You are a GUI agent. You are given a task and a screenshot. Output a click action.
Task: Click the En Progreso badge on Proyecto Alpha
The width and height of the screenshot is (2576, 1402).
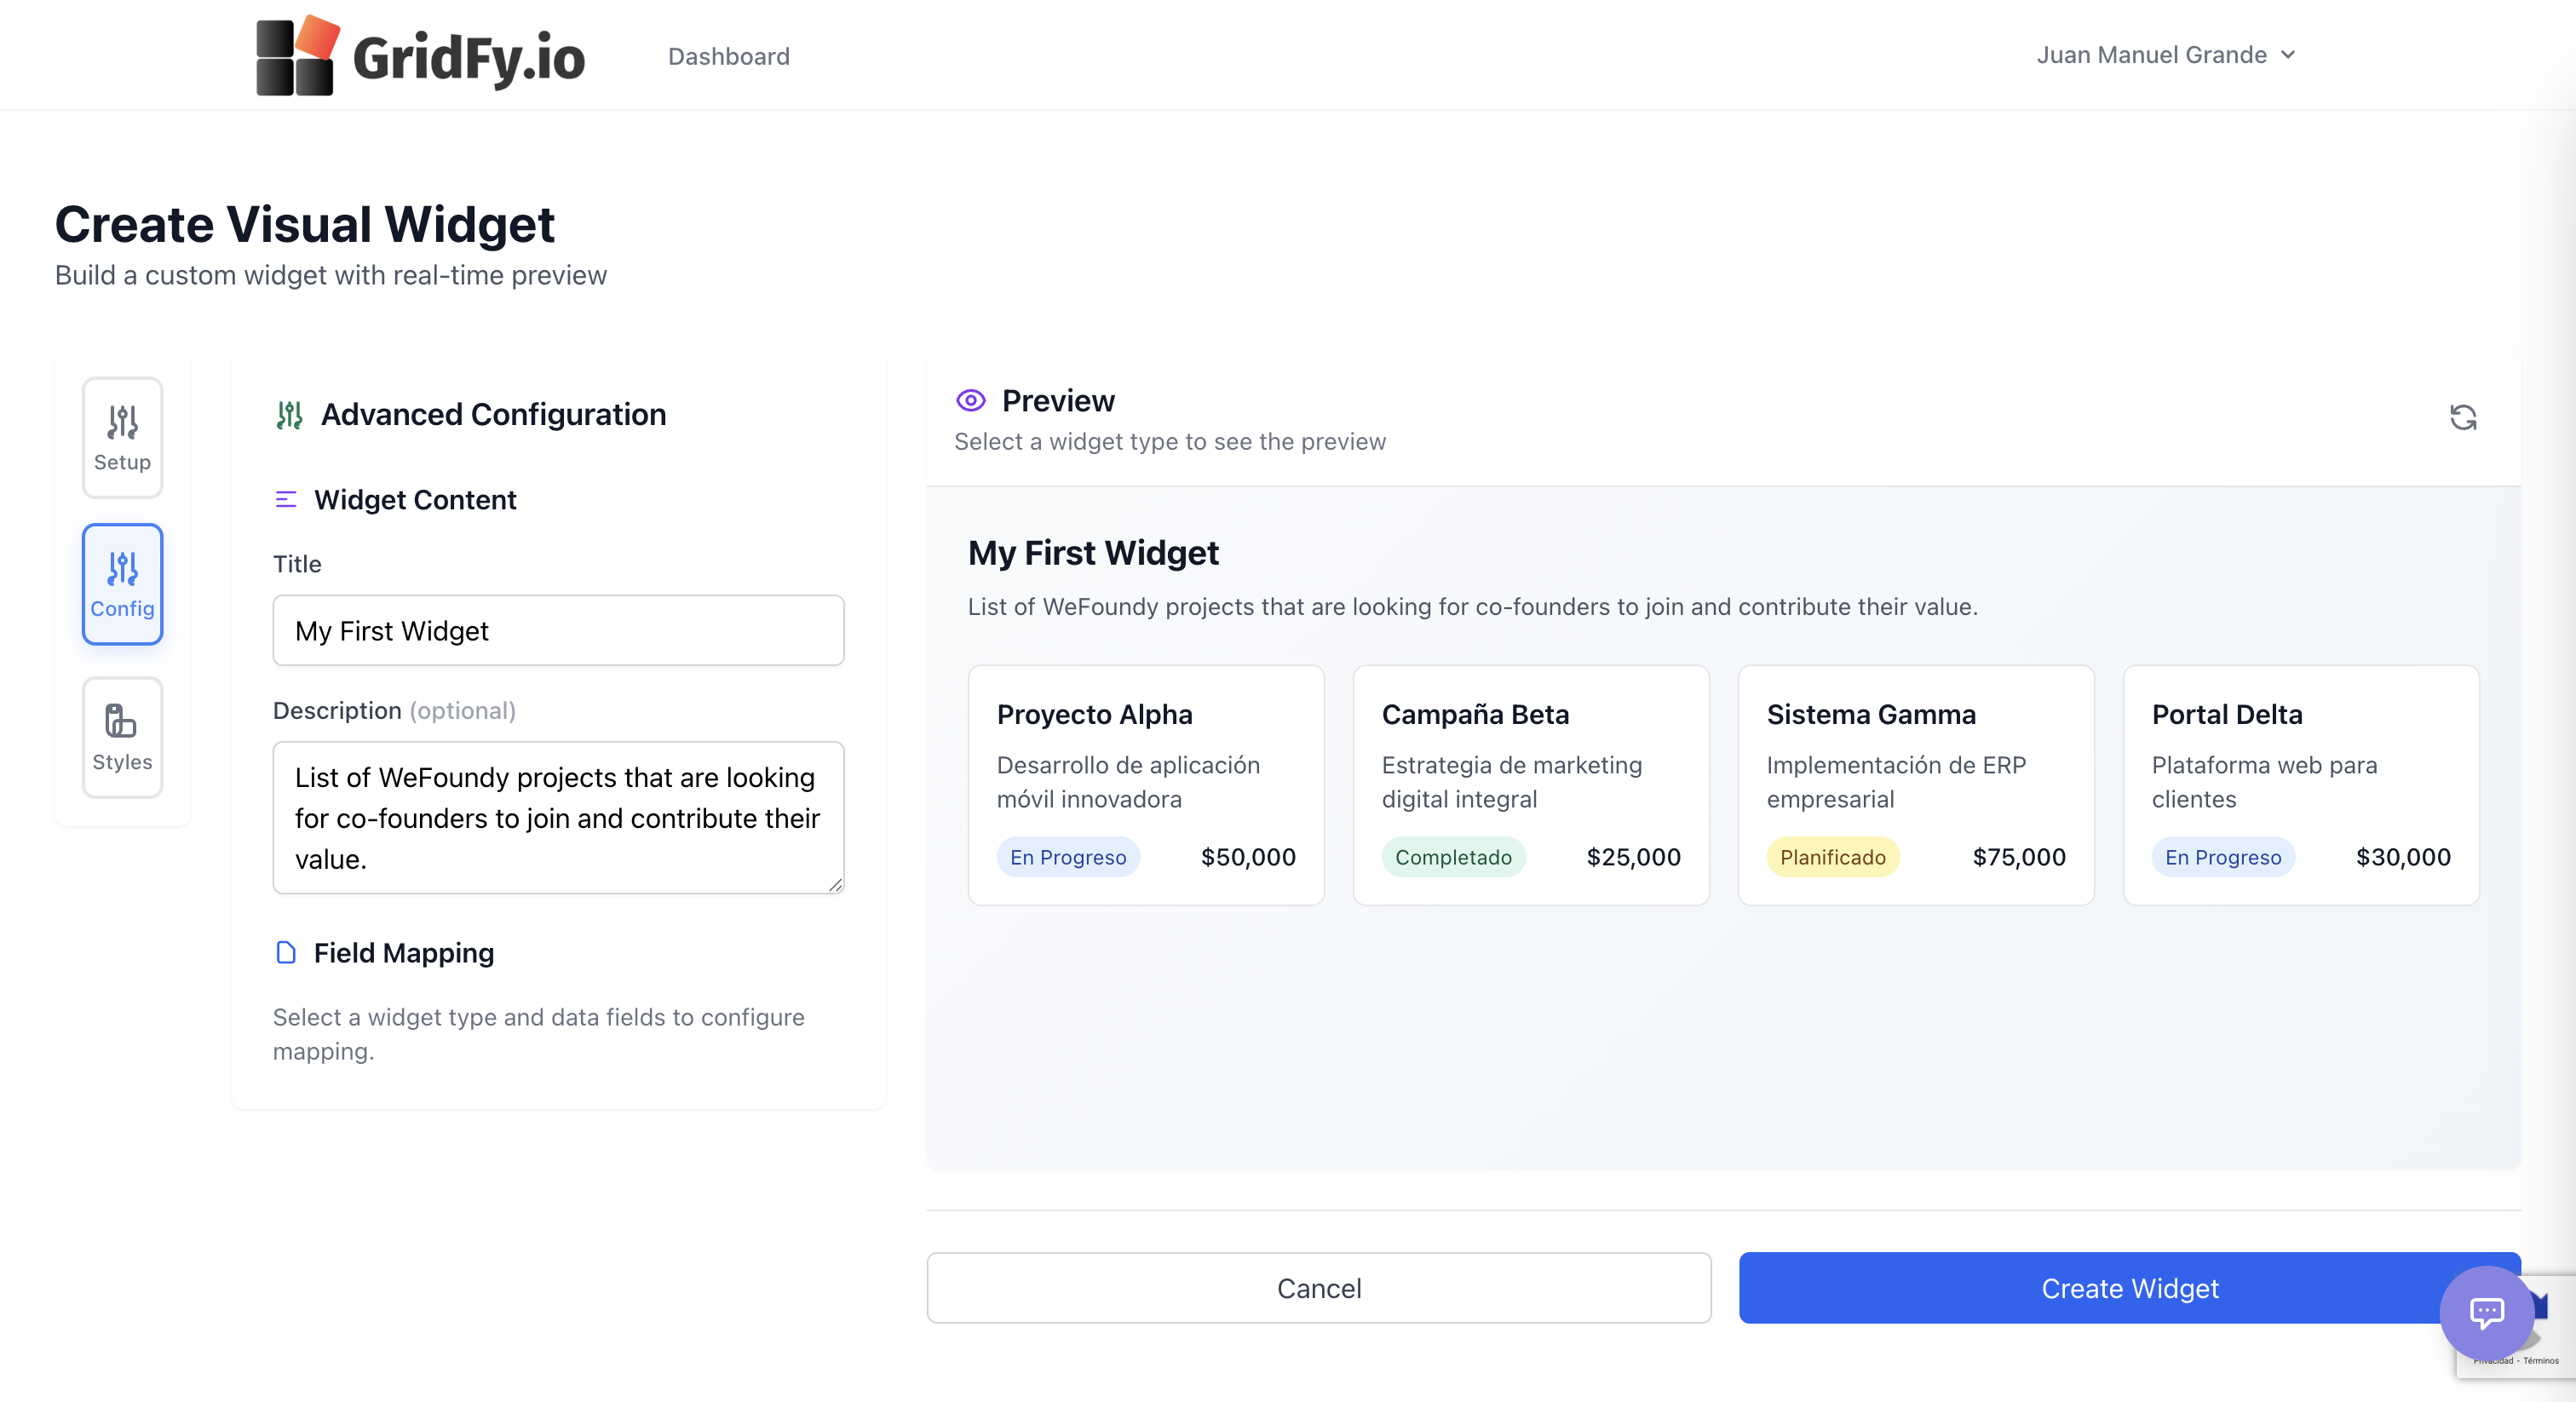[1068, 857]
